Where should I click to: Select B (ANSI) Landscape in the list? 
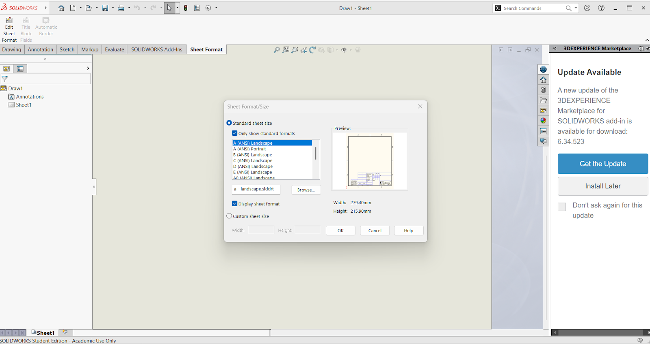(253, 155)
